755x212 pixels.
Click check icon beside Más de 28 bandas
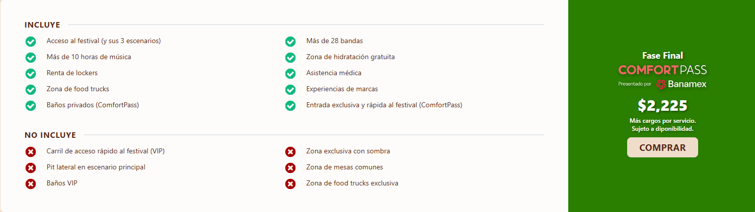pos(290,41)
